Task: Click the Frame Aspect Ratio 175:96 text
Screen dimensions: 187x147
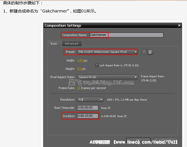Action: point(149,81)
